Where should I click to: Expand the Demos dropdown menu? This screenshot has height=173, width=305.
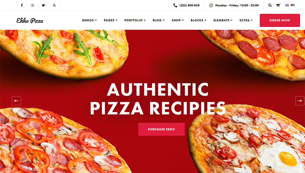click(89, 20)
